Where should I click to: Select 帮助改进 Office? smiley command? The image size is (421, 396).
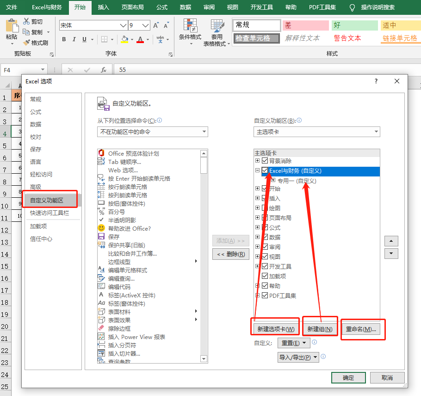click(149, 228)
